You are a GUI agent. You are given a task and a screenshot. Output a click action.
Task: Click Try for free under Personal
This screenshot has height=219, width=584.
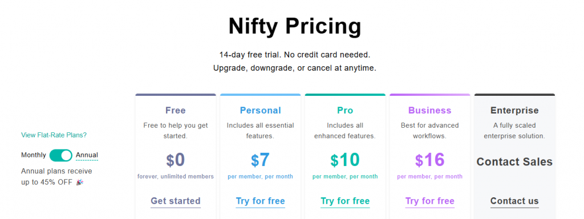[x=260, y=201]
